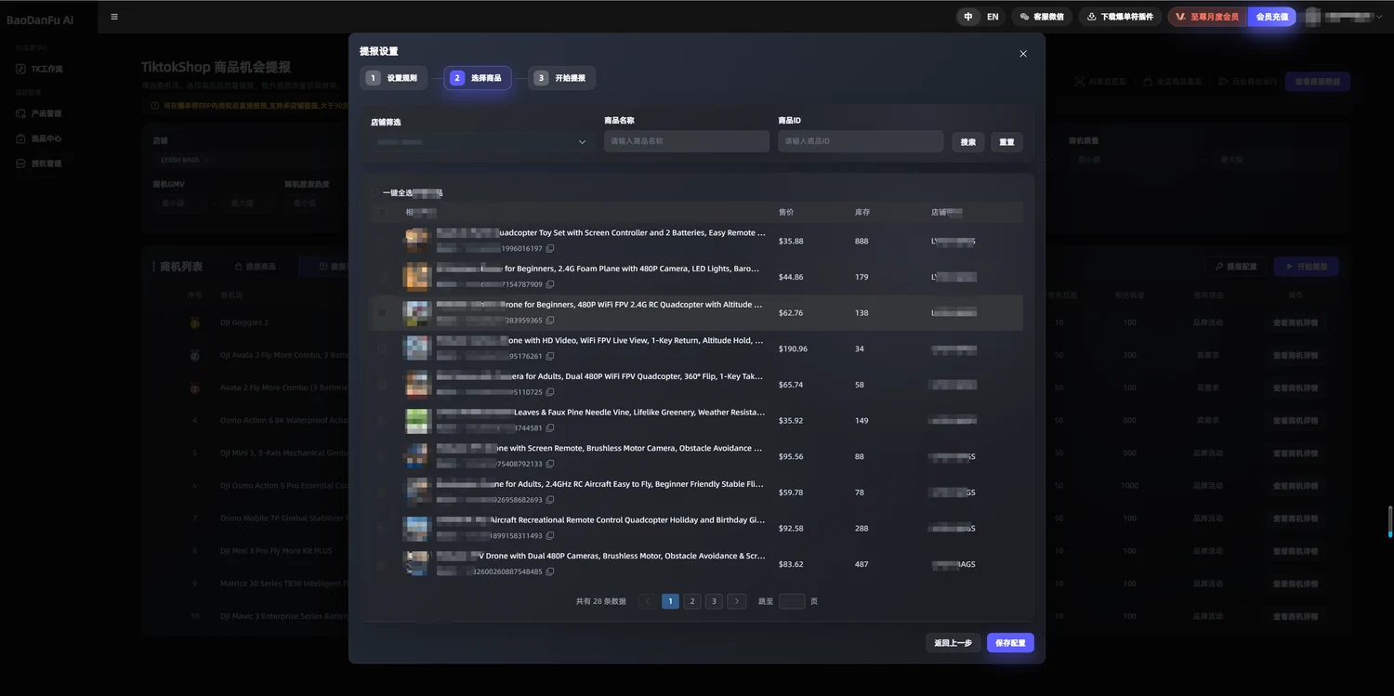
Task: Open the $35.92 Faux Pine Needle Vine thumbnail
Action: [416, 420]
